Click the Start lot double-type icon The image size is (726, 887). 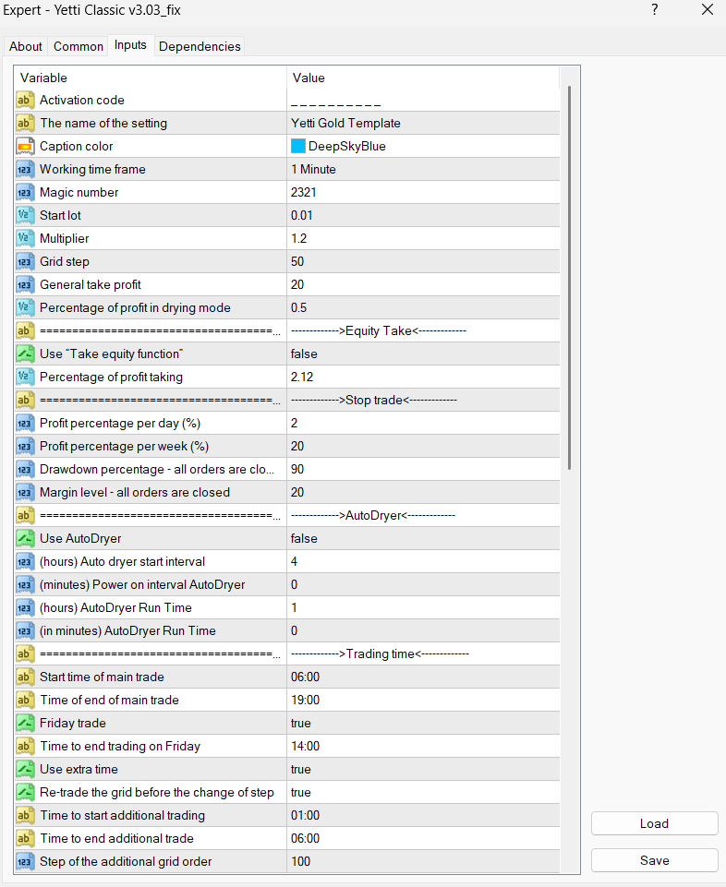coord(25,215)
